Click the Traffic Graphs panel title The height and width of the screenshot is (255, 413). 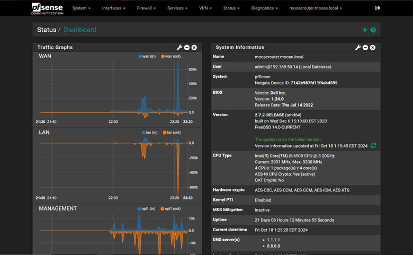55,48
